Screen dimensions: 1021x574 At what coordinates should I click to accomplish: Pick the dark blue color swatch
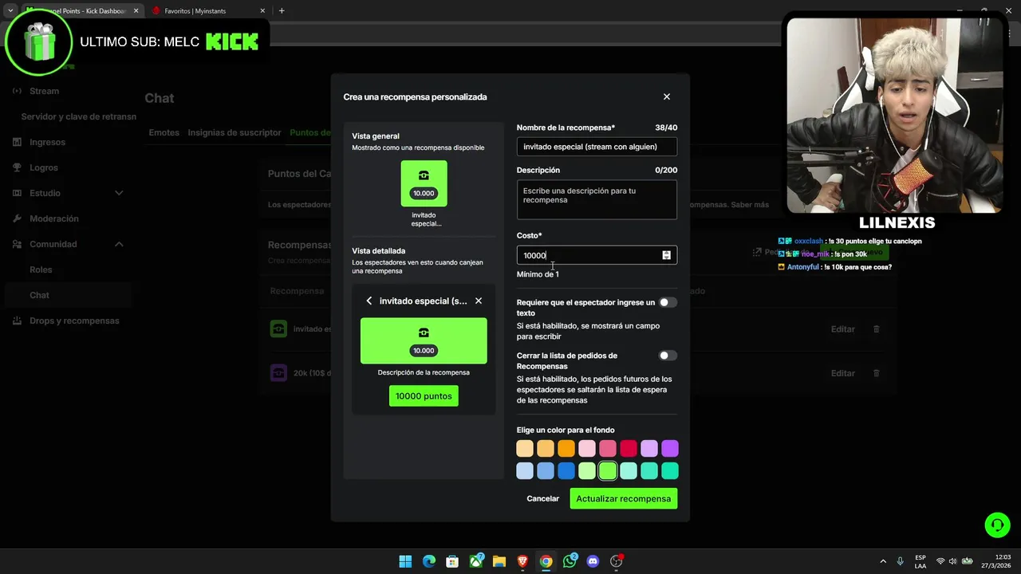566,471
